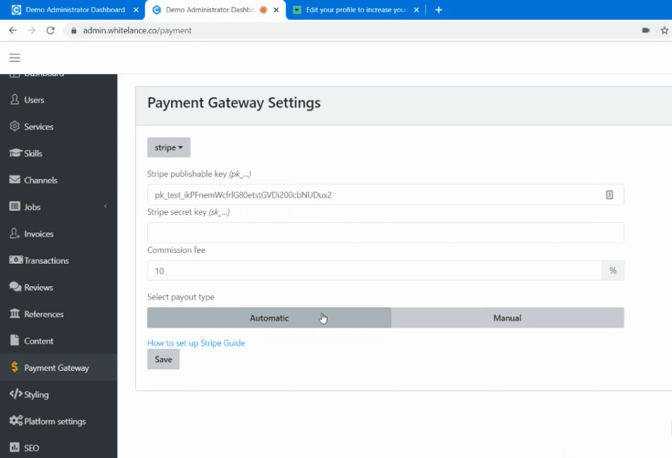Close the active Demo Administrator tab

tap(277, 10)
